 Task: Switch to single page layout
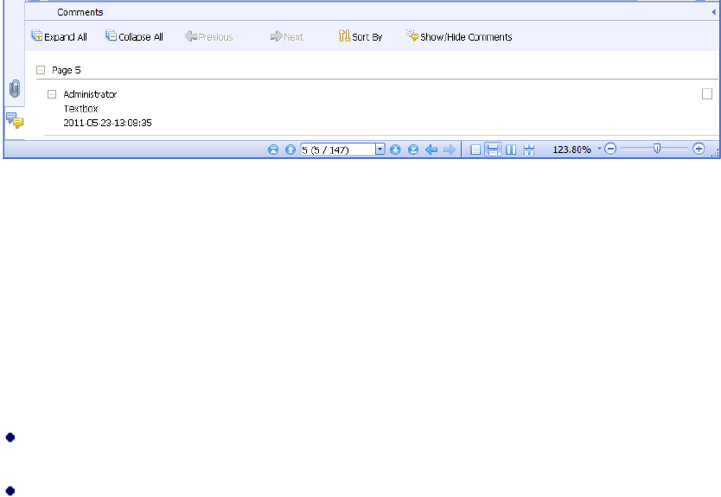tap(476, 150)
